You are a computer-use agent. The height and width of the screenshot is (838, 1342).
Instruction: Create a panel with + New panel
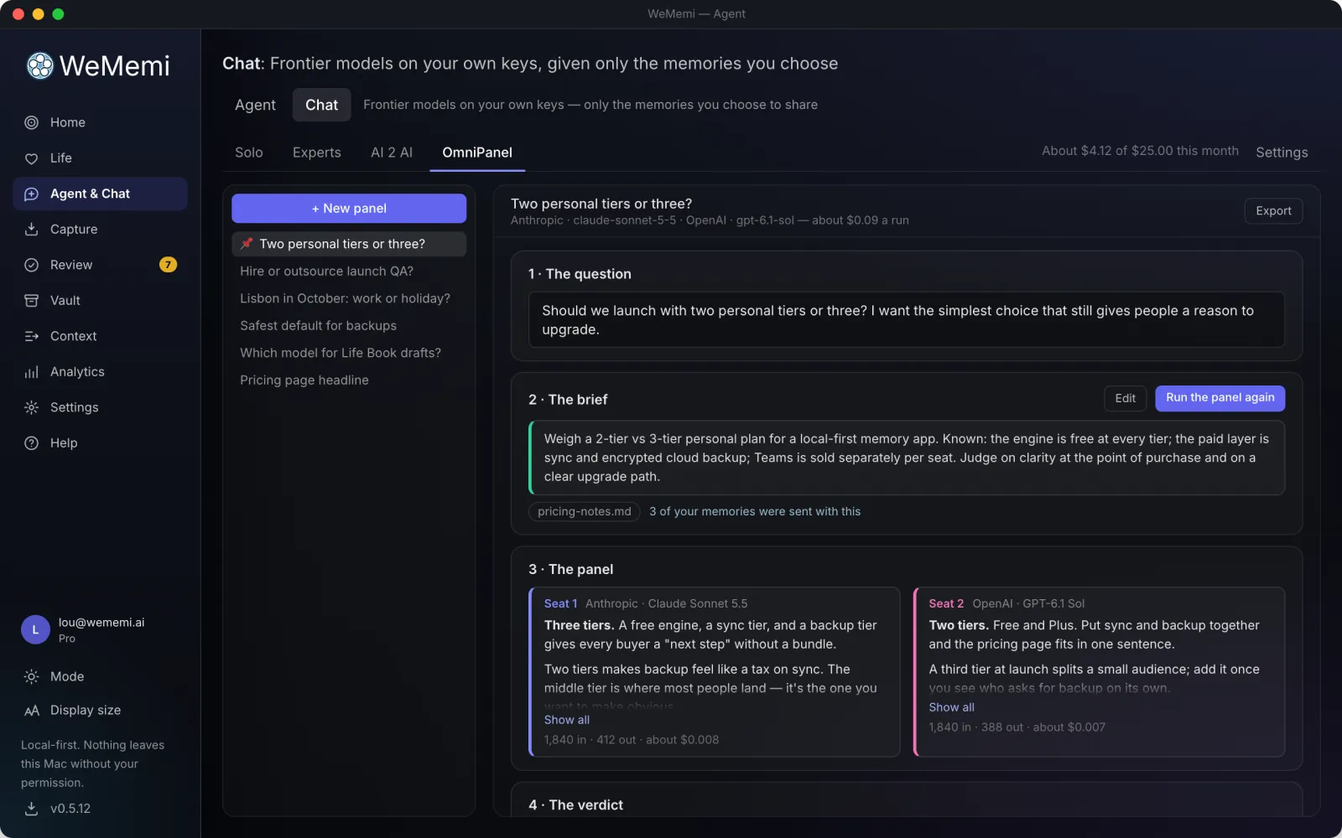click(349, 209)
